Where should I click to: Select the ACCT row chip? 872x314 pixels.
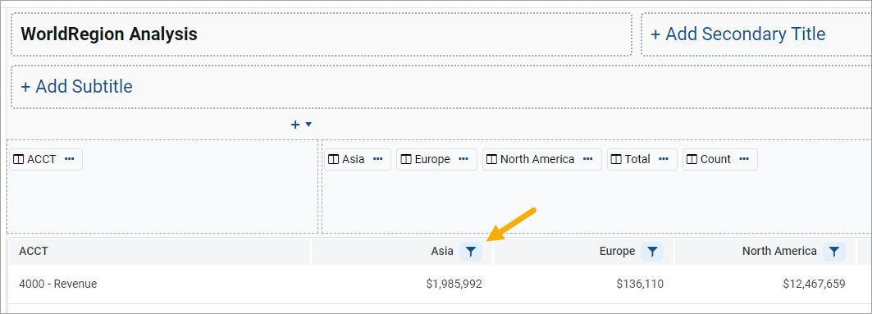[x=46, y=160]
